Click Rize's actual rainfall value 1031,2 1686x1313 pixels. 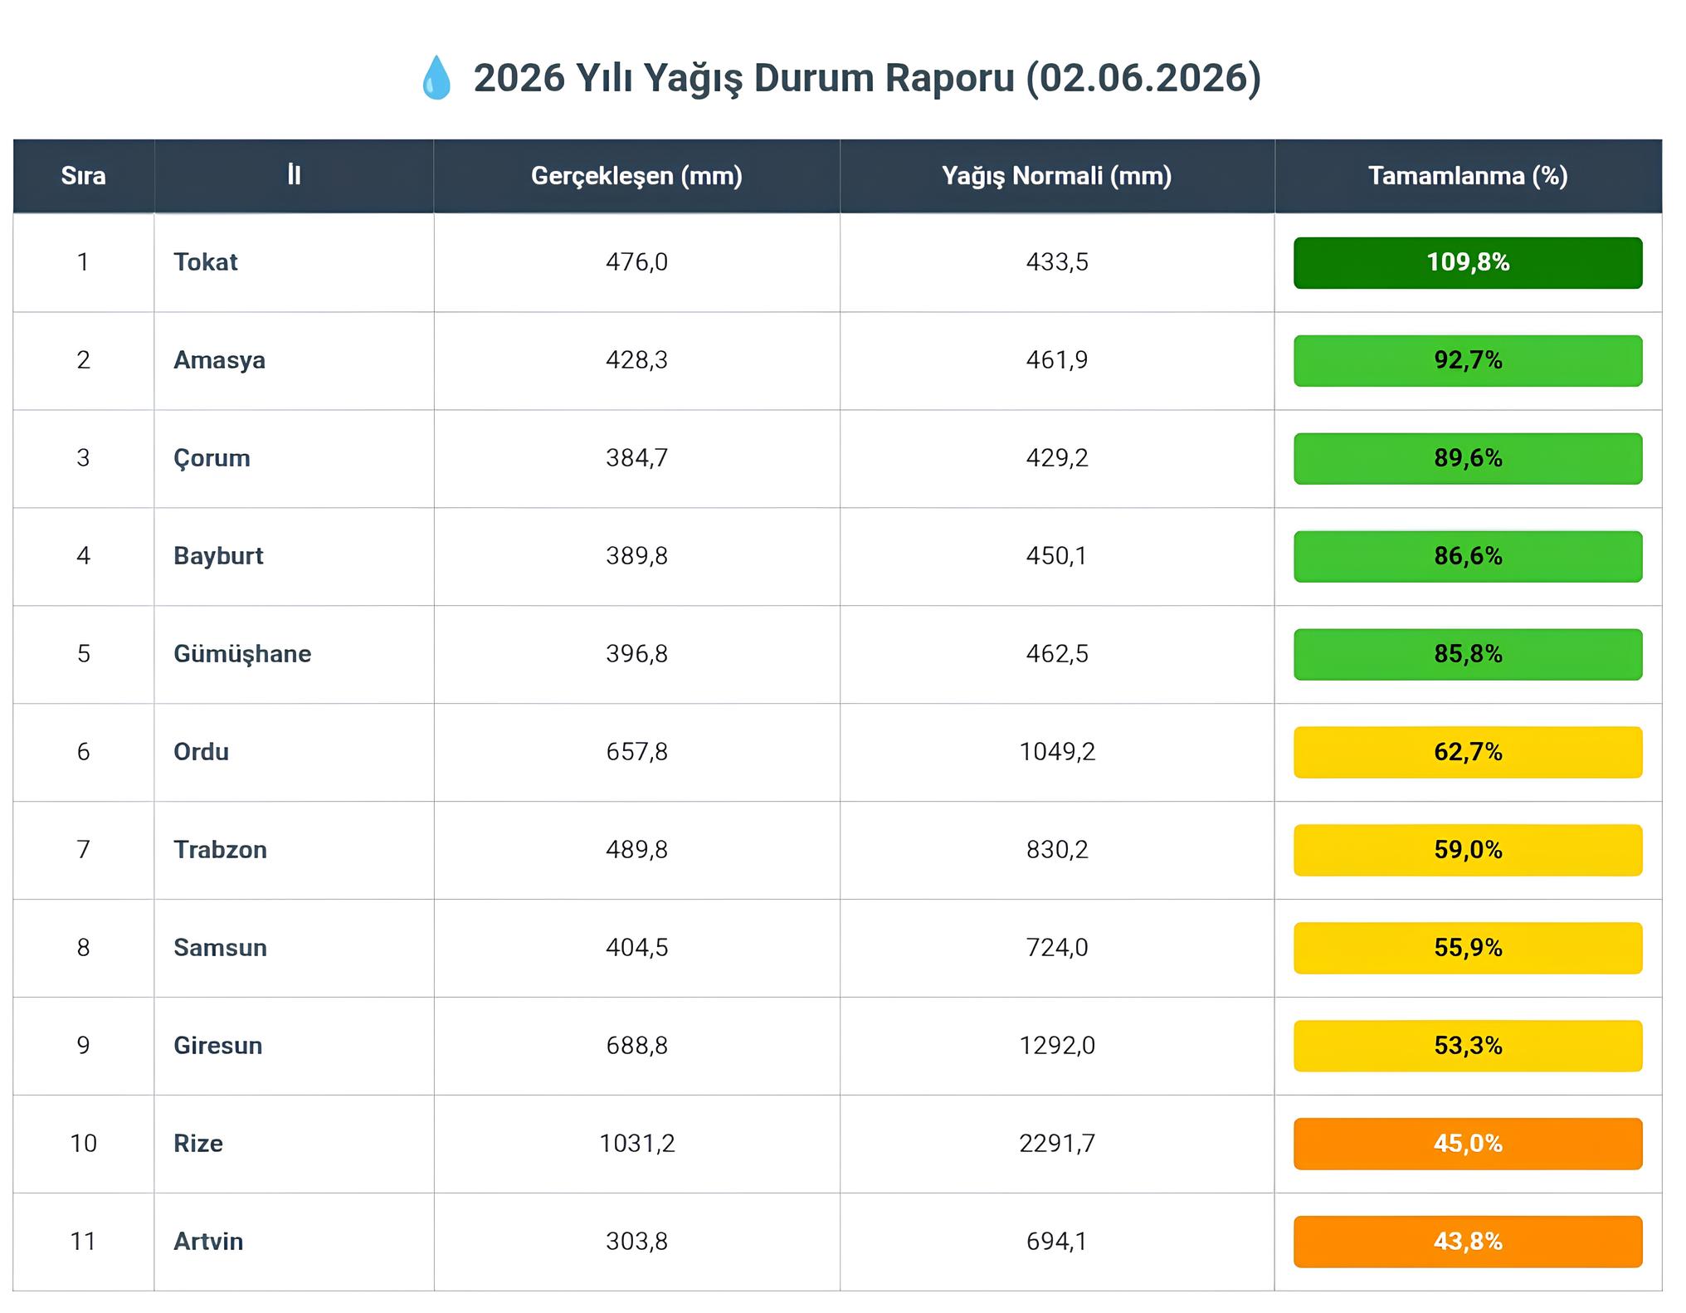click(636, 1144)
